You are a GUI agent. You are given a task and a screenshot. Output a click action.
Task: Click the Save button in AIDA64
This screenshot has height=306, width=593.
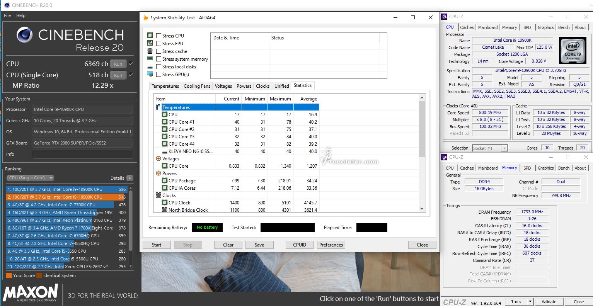coord(259,245)
